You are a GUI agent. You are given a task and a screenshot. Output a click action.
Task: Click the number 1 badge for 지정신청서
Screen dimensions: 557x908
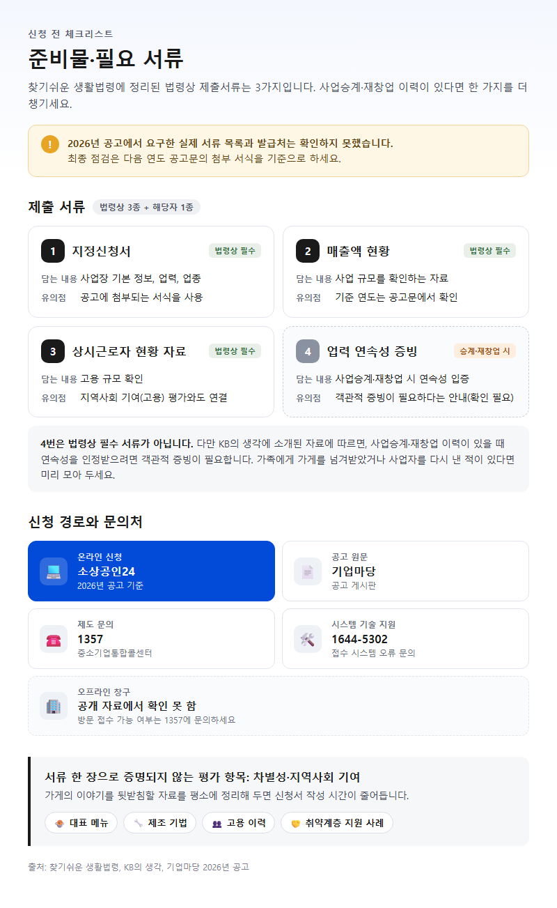[x=53, y=251]
